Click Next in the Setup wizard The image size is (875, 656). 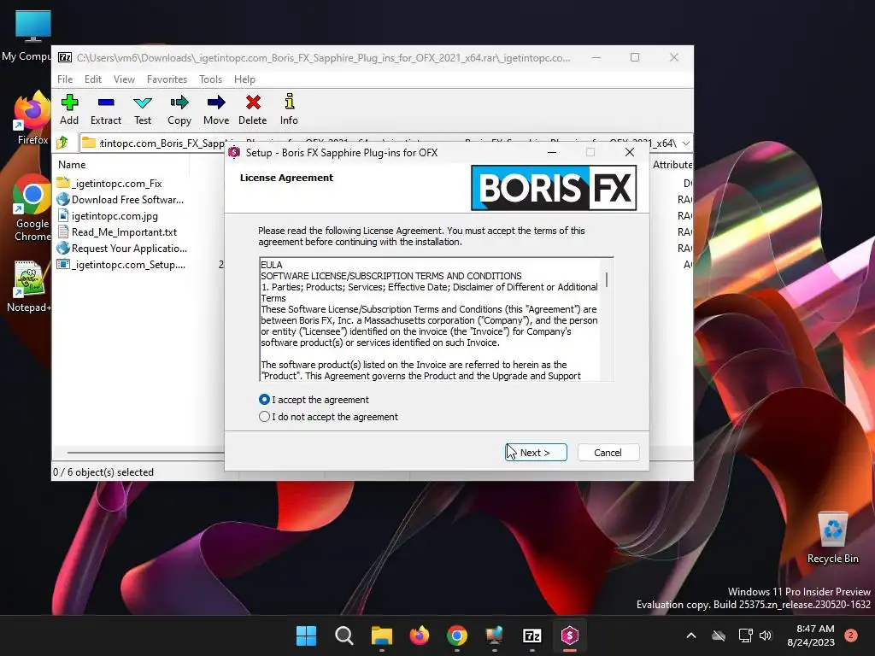coord(536,453)
